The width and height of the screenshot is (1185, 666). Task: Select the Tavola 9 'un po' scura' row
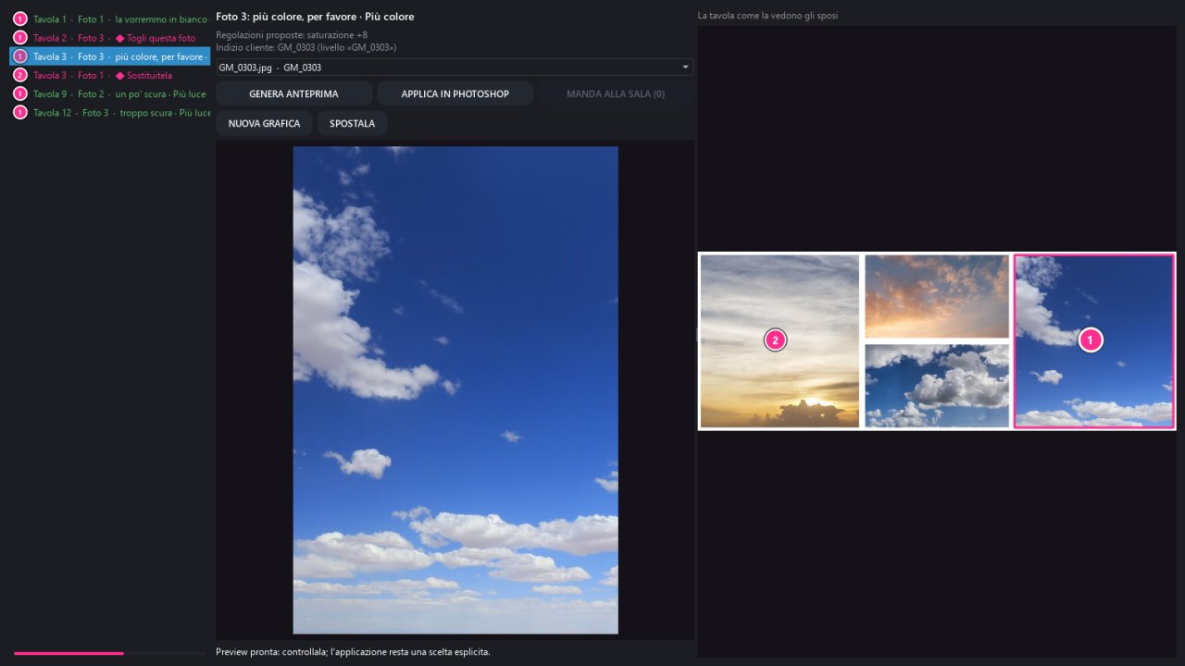click(x=110, y=93)
